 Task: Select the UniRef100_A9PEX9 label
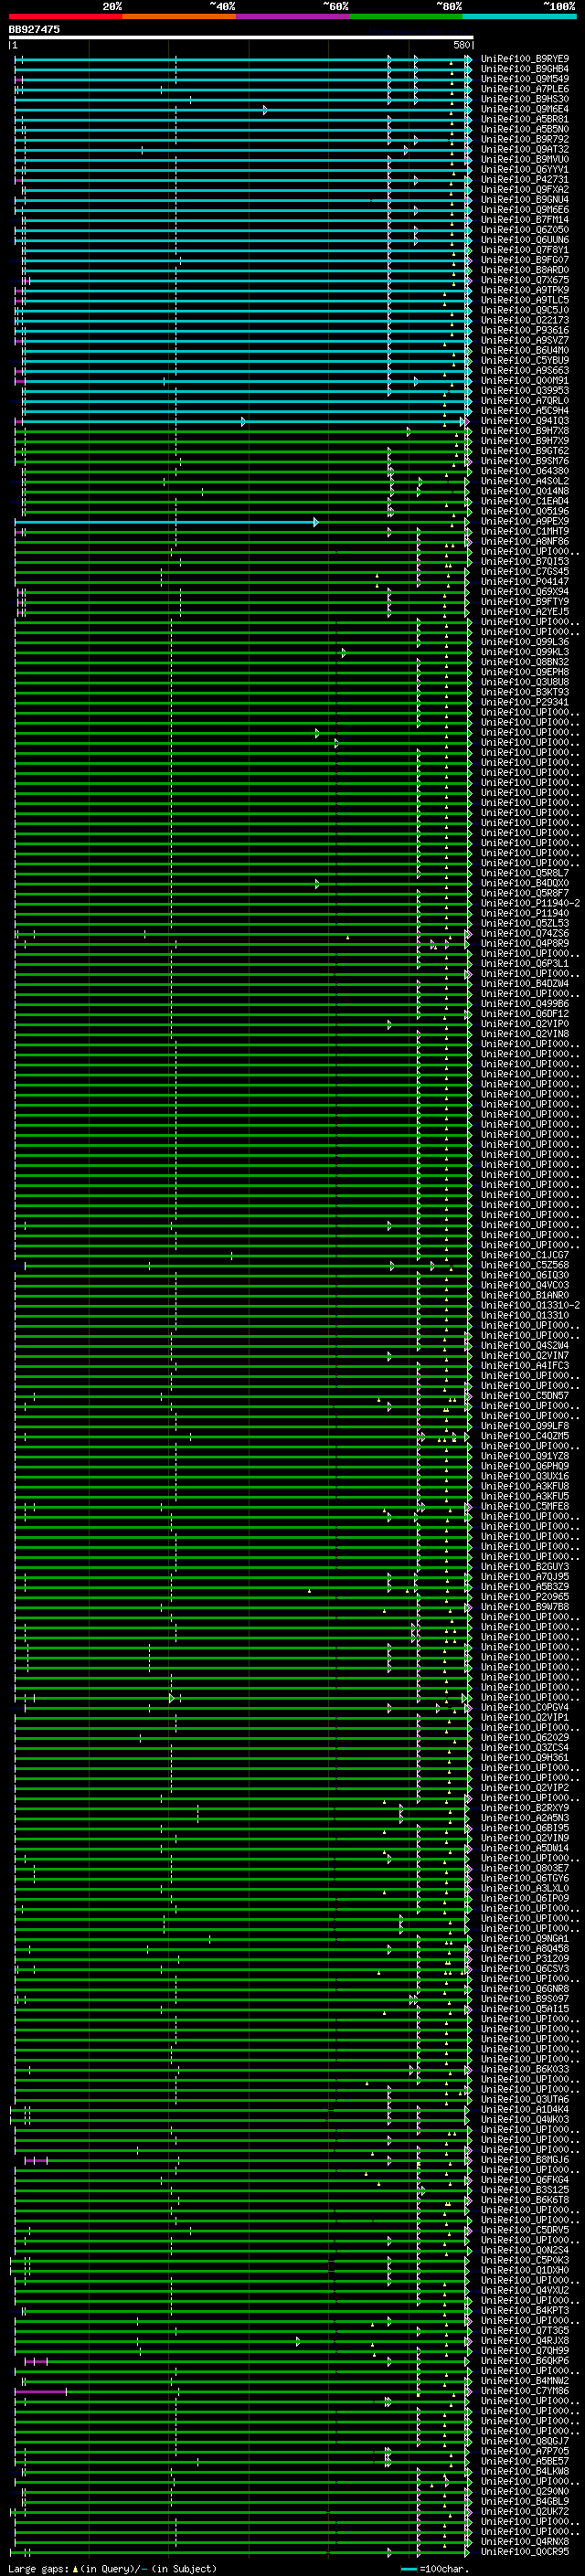pos(525,521)
